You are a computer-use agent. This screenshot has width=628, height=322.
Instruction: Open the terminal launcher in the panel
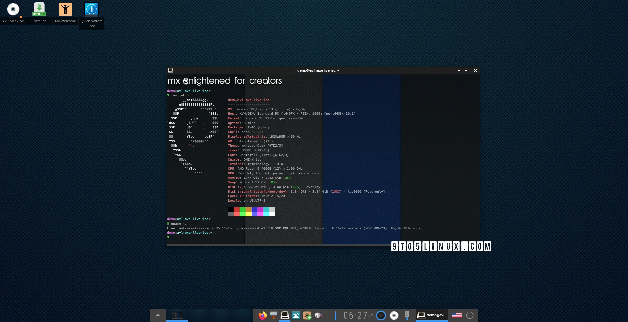click(x=285, y=315)
